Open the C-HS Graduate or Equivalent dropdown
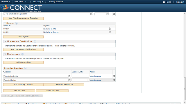 coord(92,14)
